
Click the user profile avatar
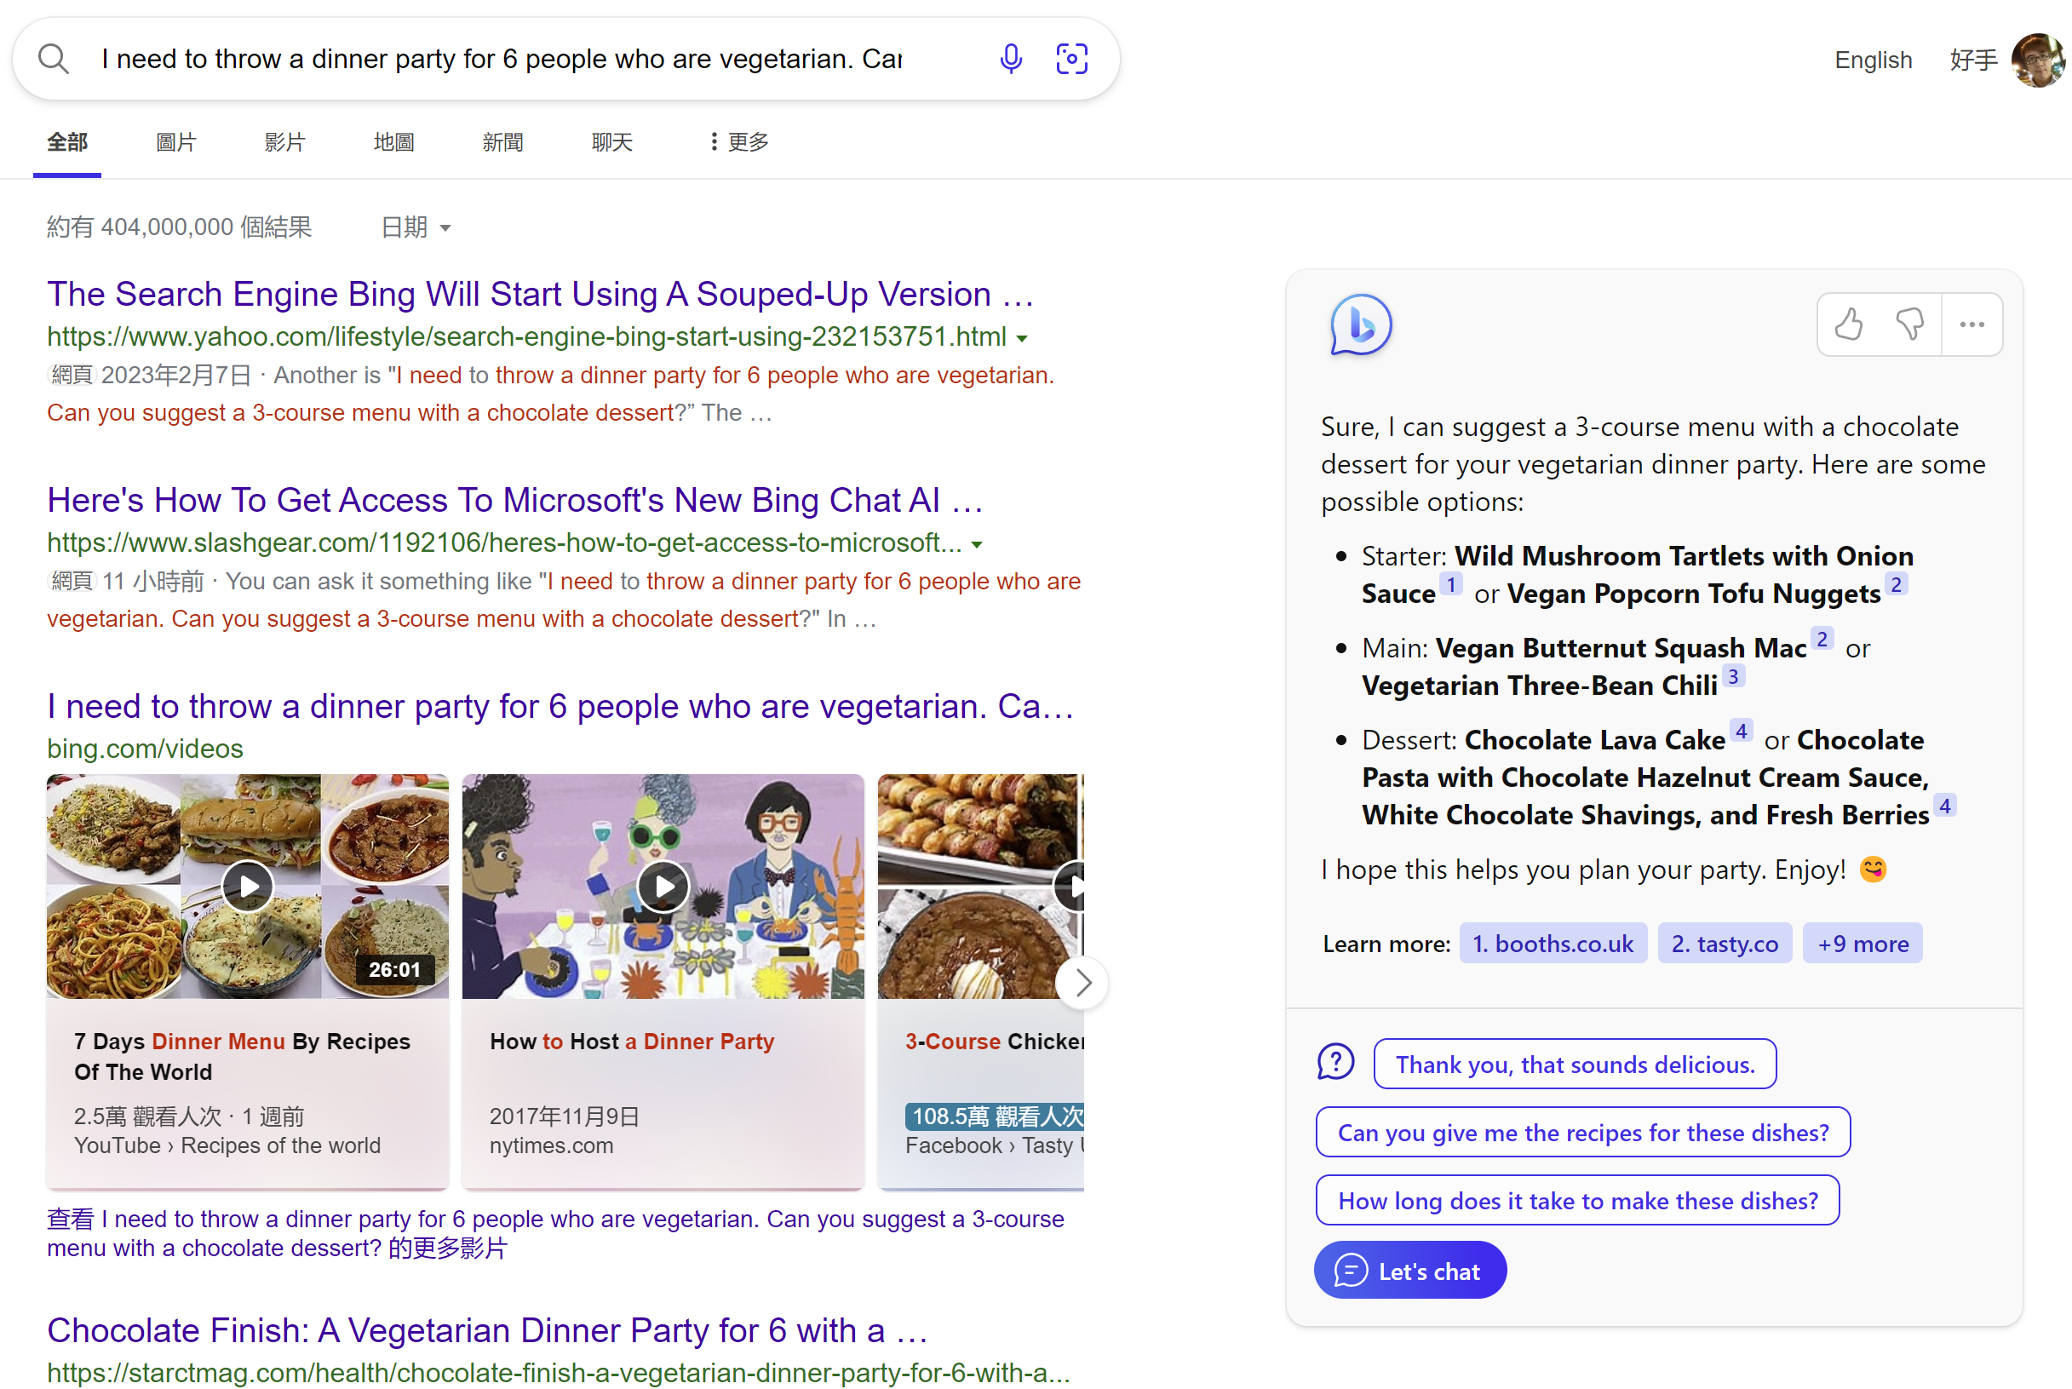click(2037, 60)
